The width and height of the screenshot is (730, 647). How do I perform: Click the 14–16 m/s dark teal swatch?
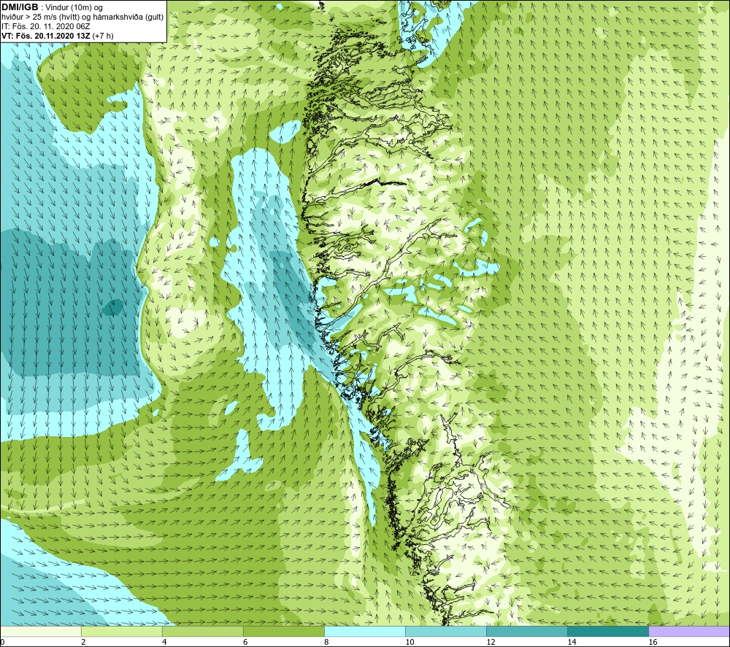[x=608, y=631]
